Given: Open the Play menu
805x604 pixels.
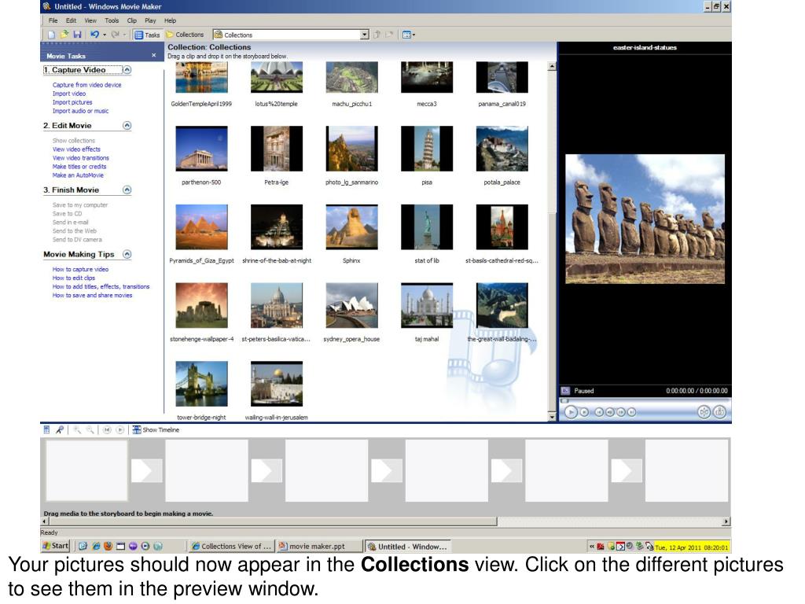Looking at the screenshot, I should [x=150, y=20].
